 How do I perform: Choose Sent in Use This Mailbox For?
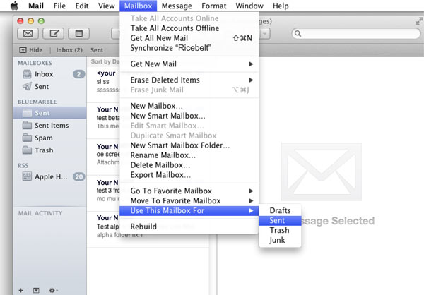click(x=277, y=220)
